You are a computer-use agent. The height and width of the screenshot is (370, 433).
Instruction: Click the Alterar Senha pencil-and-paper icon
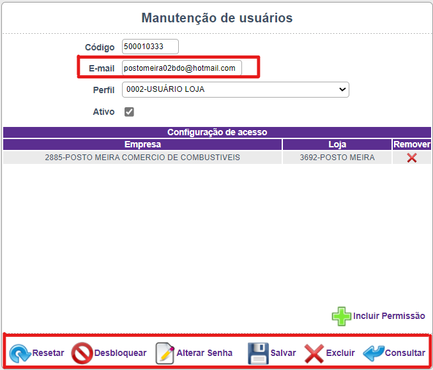(165, 353)
